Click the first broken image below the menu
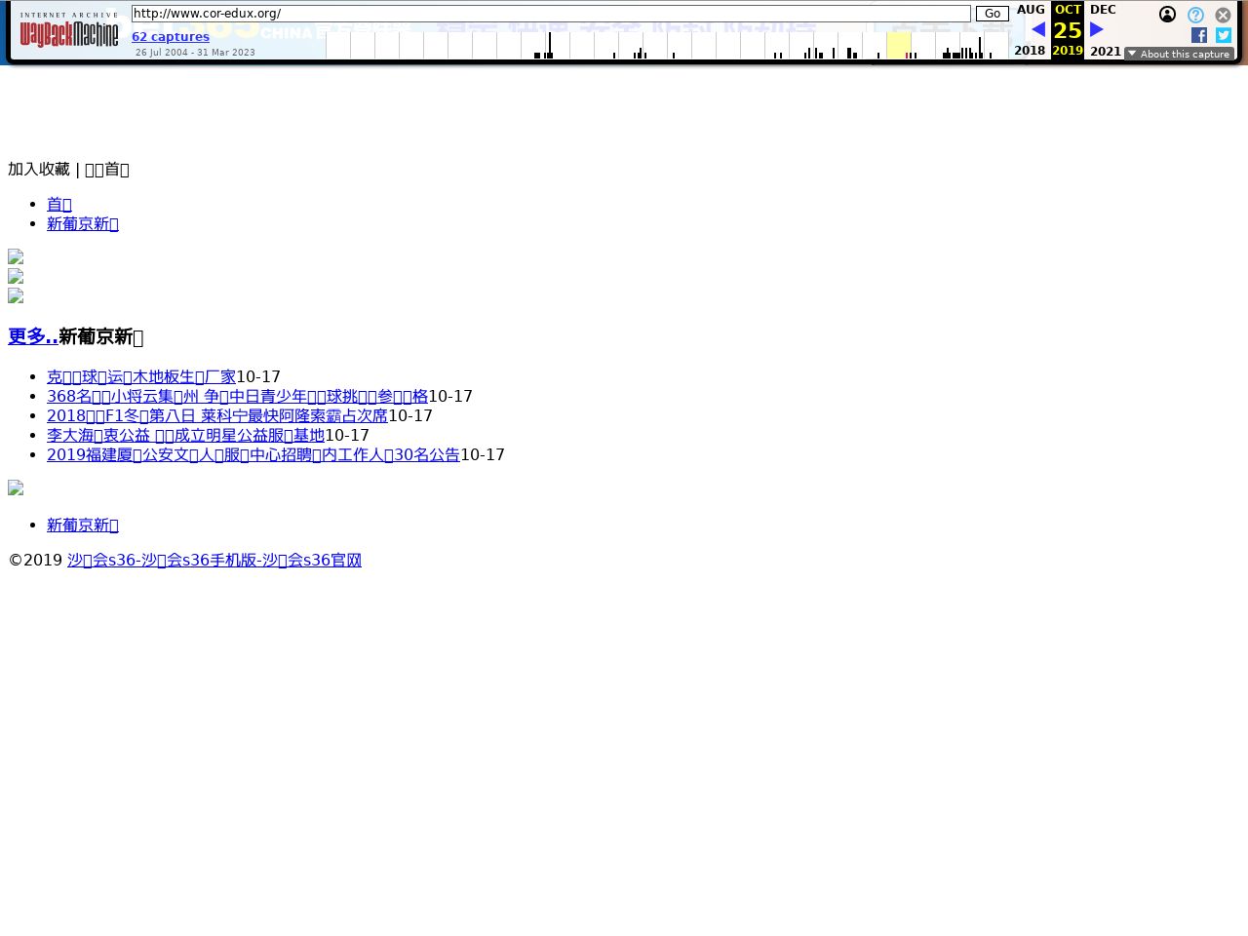The height and width of the screenshot is (936, 1248). (16, 257)
